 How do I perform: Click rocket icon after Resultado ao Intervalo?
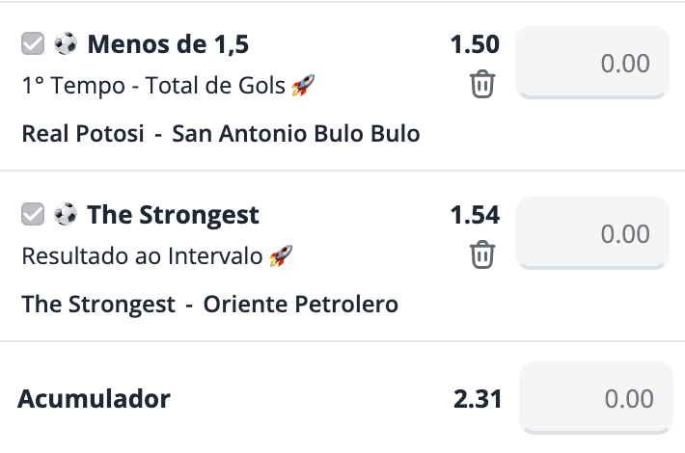point(281,255)
